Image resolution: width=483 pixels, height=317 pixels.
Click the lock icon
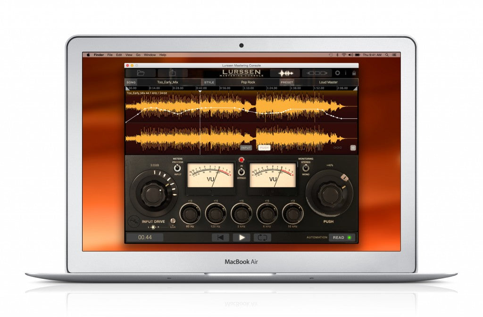(354, 73)
